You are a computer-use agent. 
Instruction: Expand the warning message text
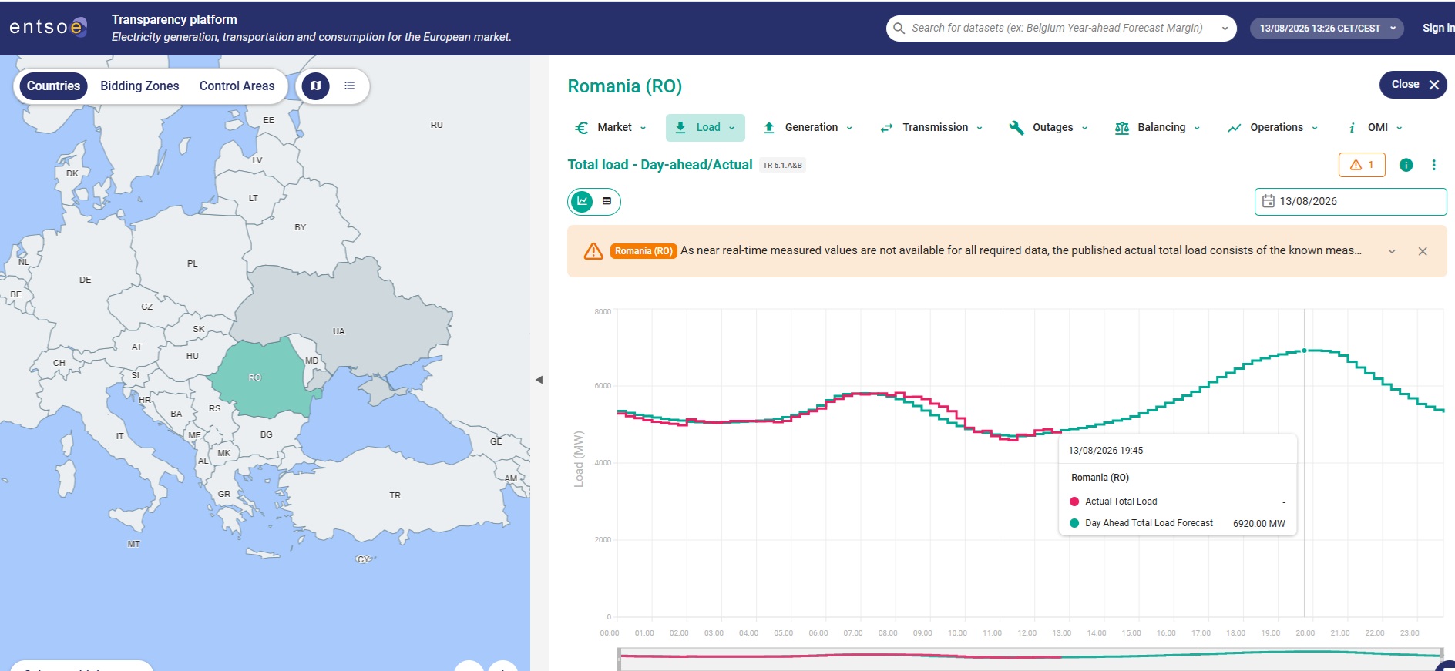[1392, 251]
